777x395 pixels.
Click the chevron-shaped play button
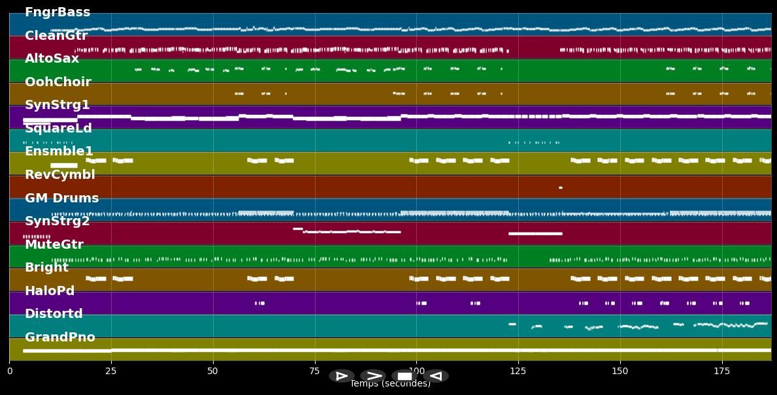coord(374,376)
